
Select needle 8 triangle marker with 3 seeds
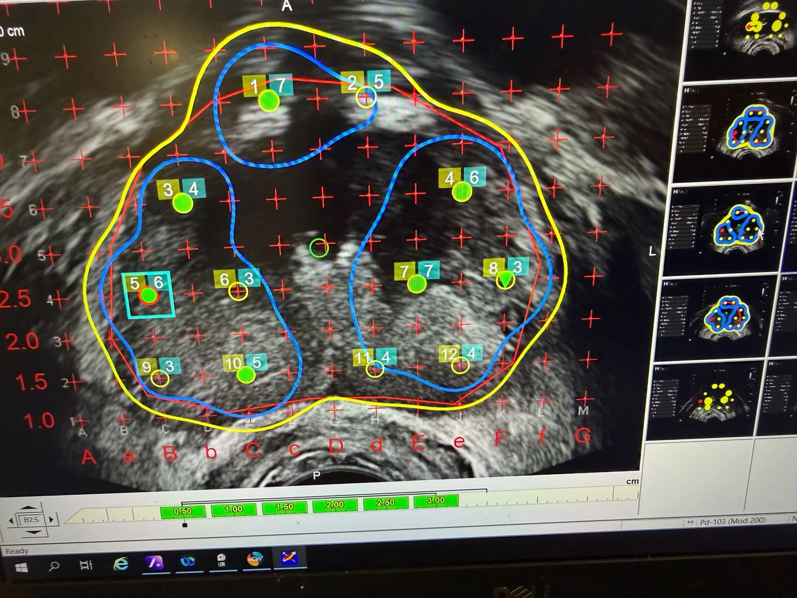(x=505, y=279)
